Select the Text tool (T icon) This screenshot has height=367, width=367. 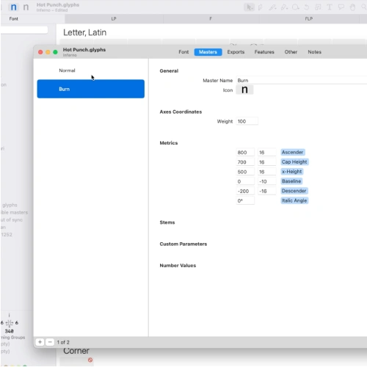[330, 7]
